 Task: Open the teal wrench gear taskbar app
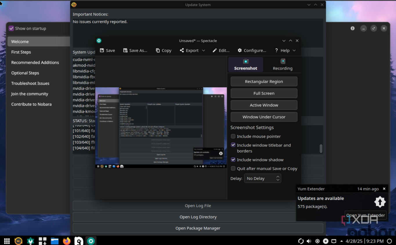pyautogui.click(x=30, y=241)
